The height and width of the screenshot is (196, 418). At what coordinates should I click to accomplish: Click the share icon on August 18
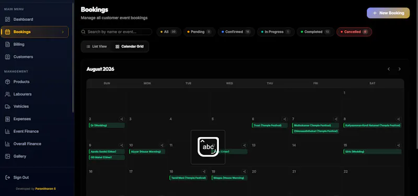pos(204,172)
